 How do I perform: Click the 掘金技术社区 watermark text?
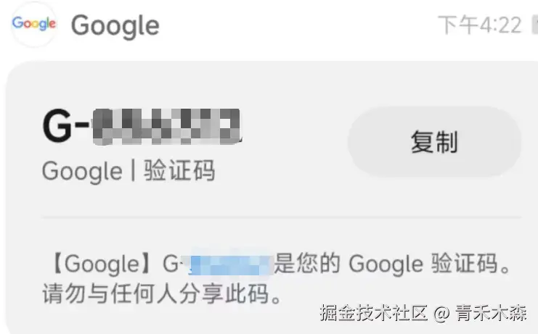(x=374, y=312)
